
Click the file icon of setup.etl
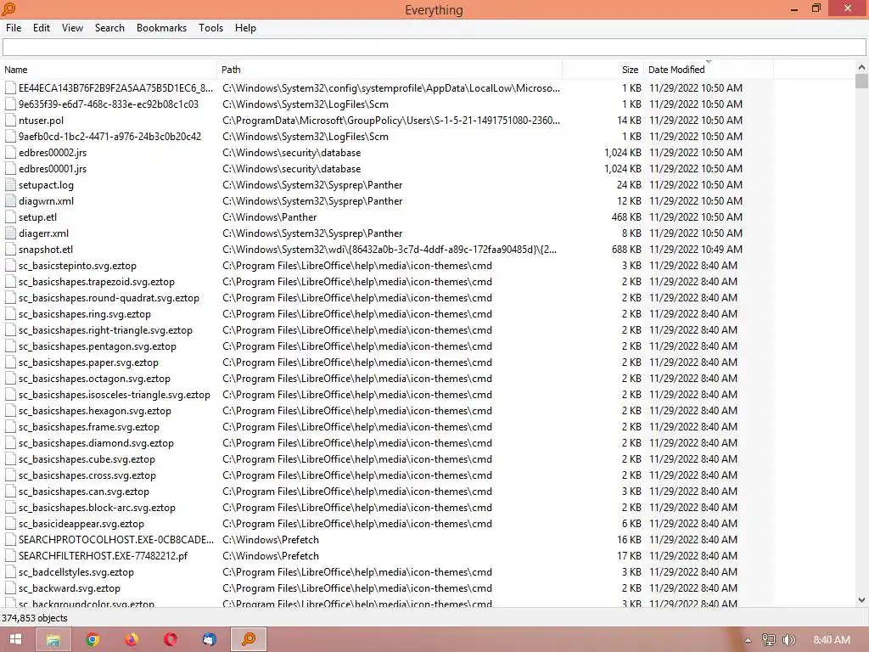pos(10,216)
